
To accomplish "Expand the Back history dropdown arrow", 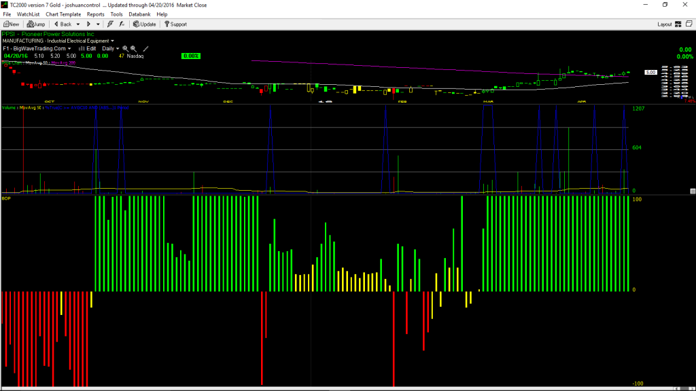I will [x=78, y=24].
